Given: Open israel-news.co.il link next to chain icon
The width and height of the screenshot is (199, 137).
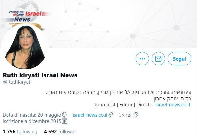Looking at the screenshot, I should pos(90,115).
